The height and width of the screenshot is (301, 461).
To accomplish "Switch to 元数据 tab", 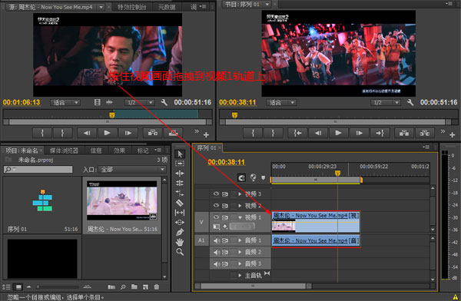I will (x=167, y=7).
